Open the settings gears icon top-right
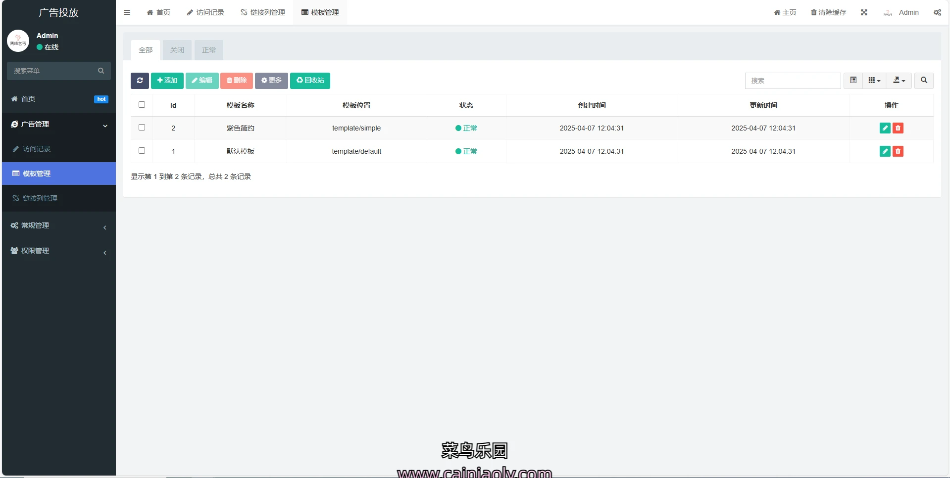The width and height of the screenshot is (950, 478). click(x=937, y=12)
